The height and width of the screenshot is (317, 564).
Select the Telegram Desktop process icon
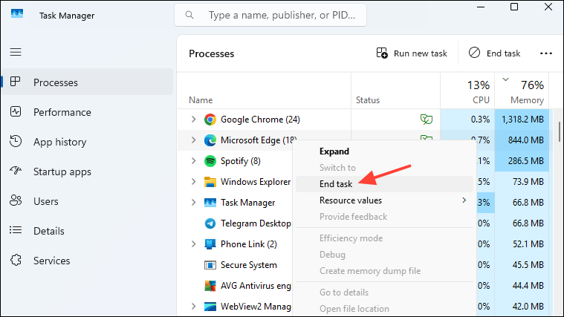click(x=210, y=223)
